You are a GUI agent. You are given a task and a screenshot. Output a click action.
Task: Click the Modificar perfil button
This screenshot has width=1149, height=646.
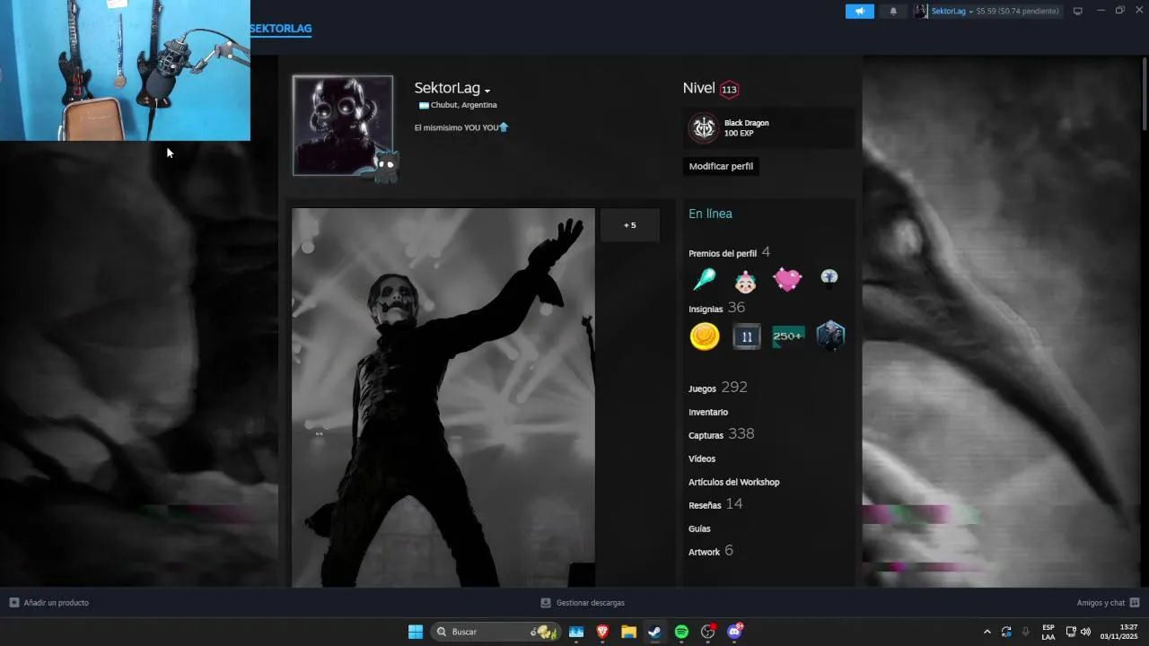coord(721,166)
